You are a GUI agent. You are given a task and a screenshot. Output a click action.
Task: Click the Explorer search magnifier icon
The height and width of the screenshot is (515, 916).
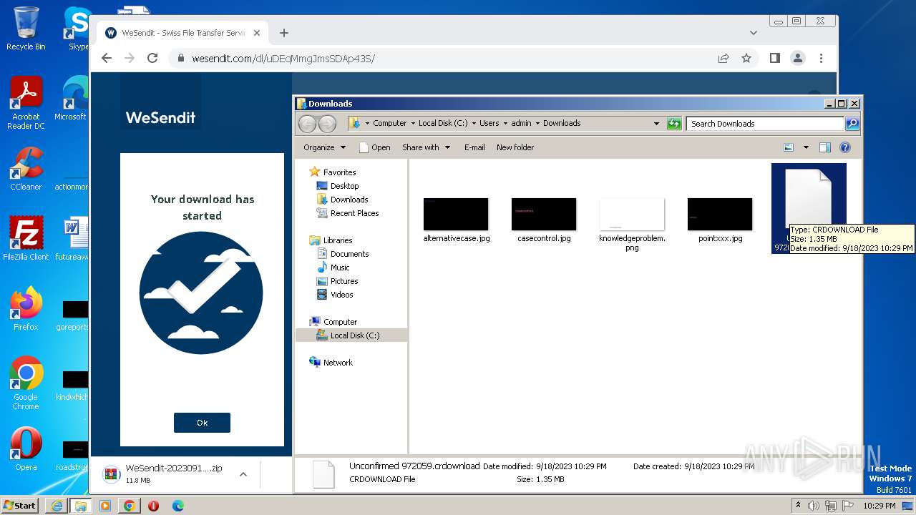(x=852, y=123)
